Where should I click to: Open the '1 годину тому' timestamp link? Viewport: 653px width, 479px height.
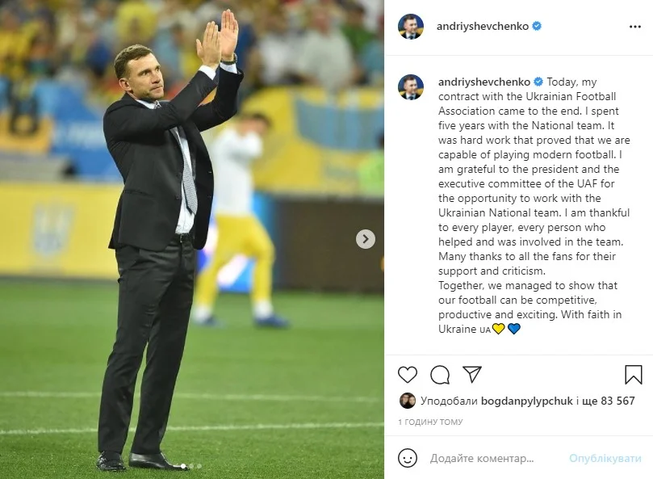[430, 422]
